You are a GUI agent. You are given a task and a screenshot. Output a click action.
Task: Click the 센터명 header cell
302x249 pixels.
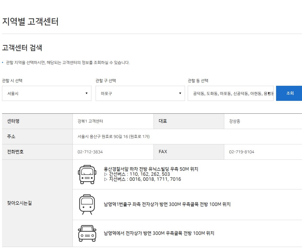point(37,121)
